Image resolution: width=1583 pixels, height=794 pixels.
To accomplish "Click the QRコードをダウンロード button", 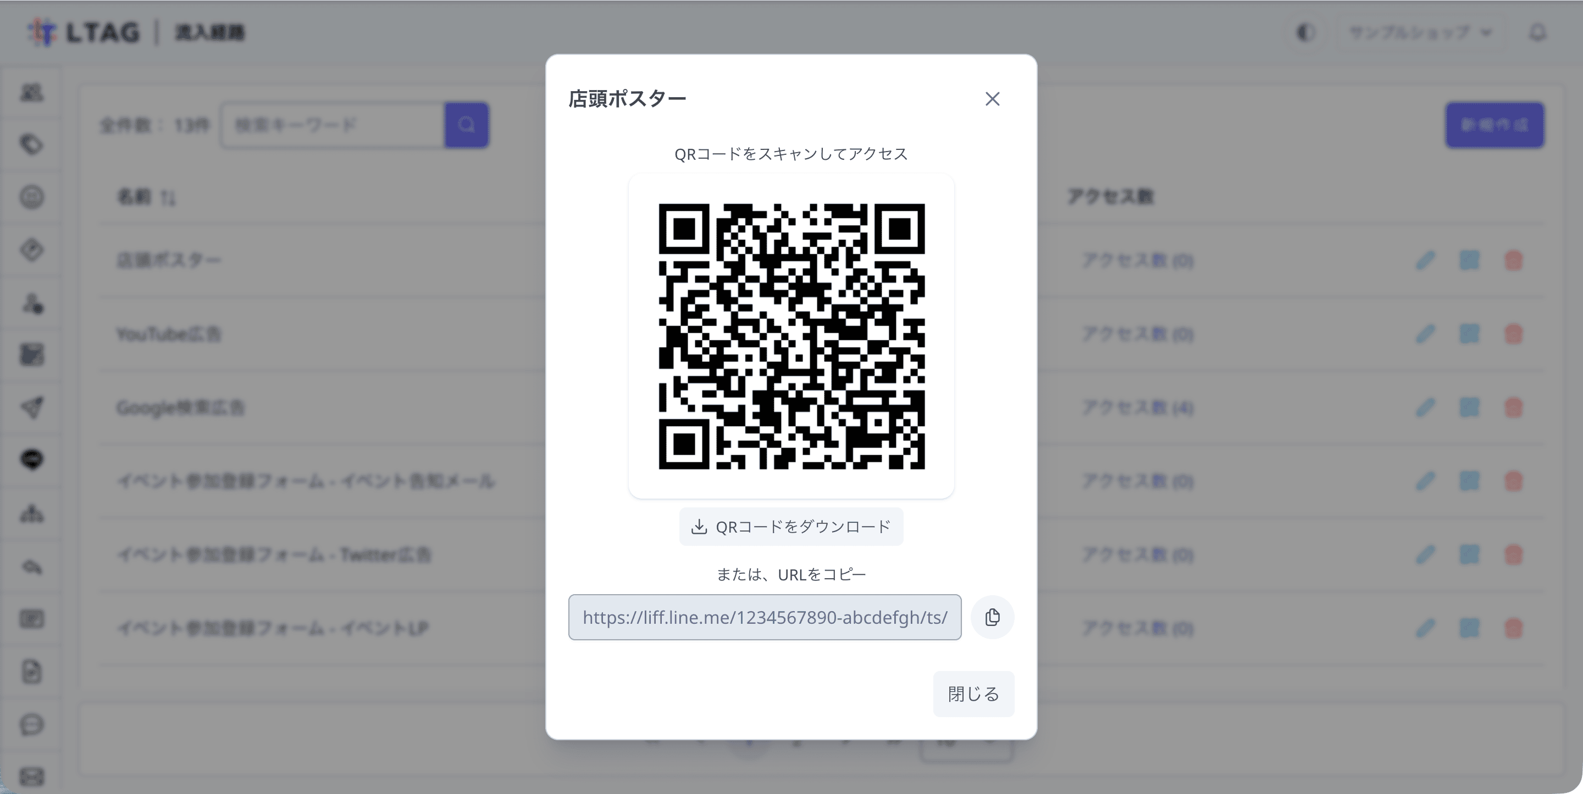I will (x=791, y=526).
